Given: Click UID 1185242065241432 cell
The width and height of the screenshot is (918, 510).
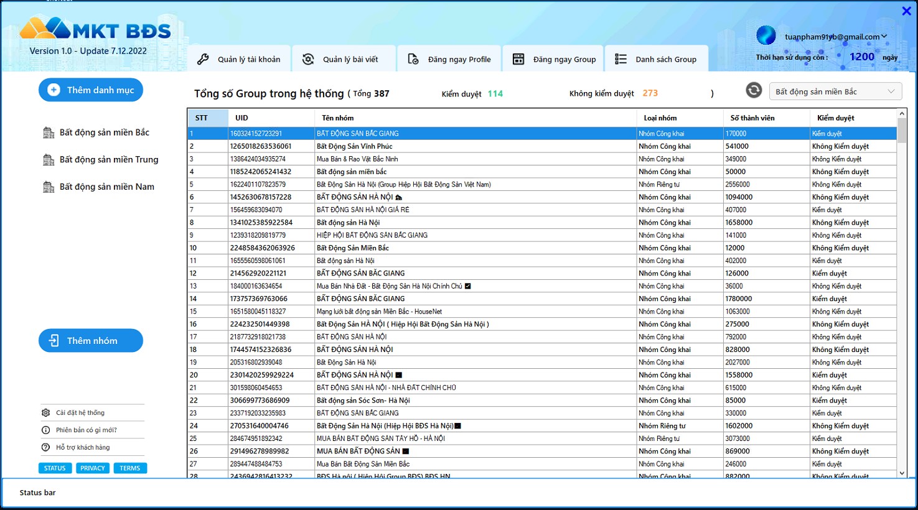Looking at the screenshot, I should point(271,172).
